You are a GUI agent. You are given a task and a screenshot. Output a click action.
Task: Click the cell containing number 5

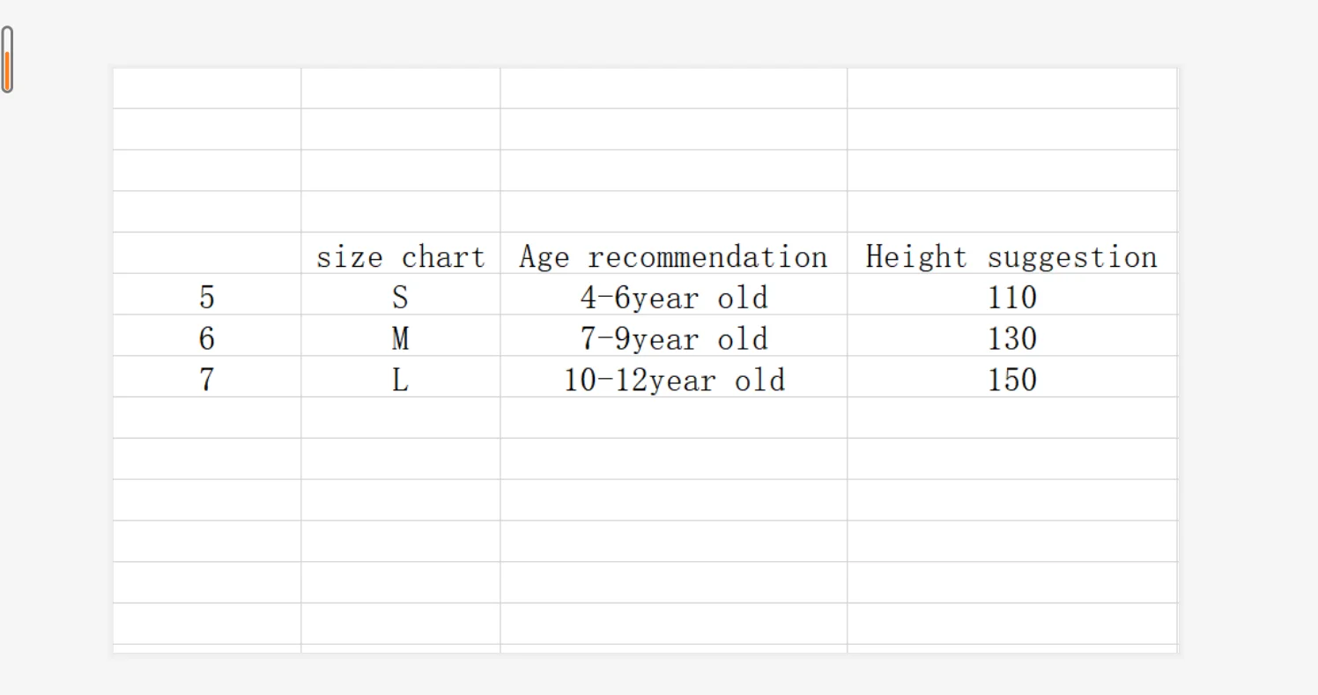tap(207, 294)
